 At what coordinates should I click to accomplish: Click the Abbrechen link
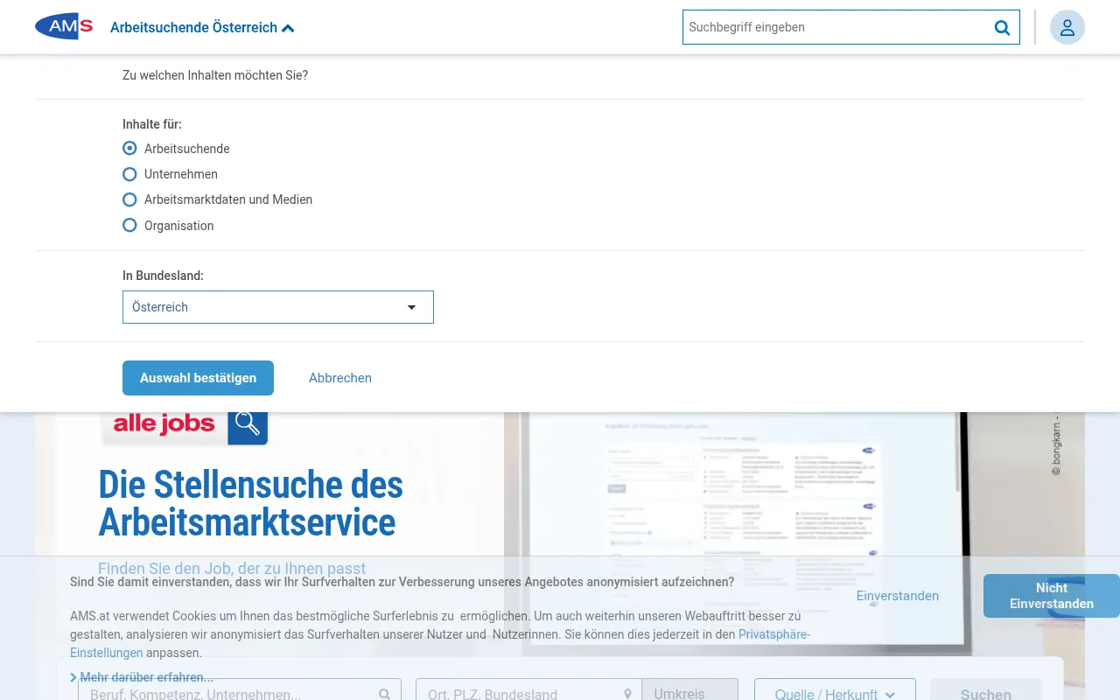(340, 378)
